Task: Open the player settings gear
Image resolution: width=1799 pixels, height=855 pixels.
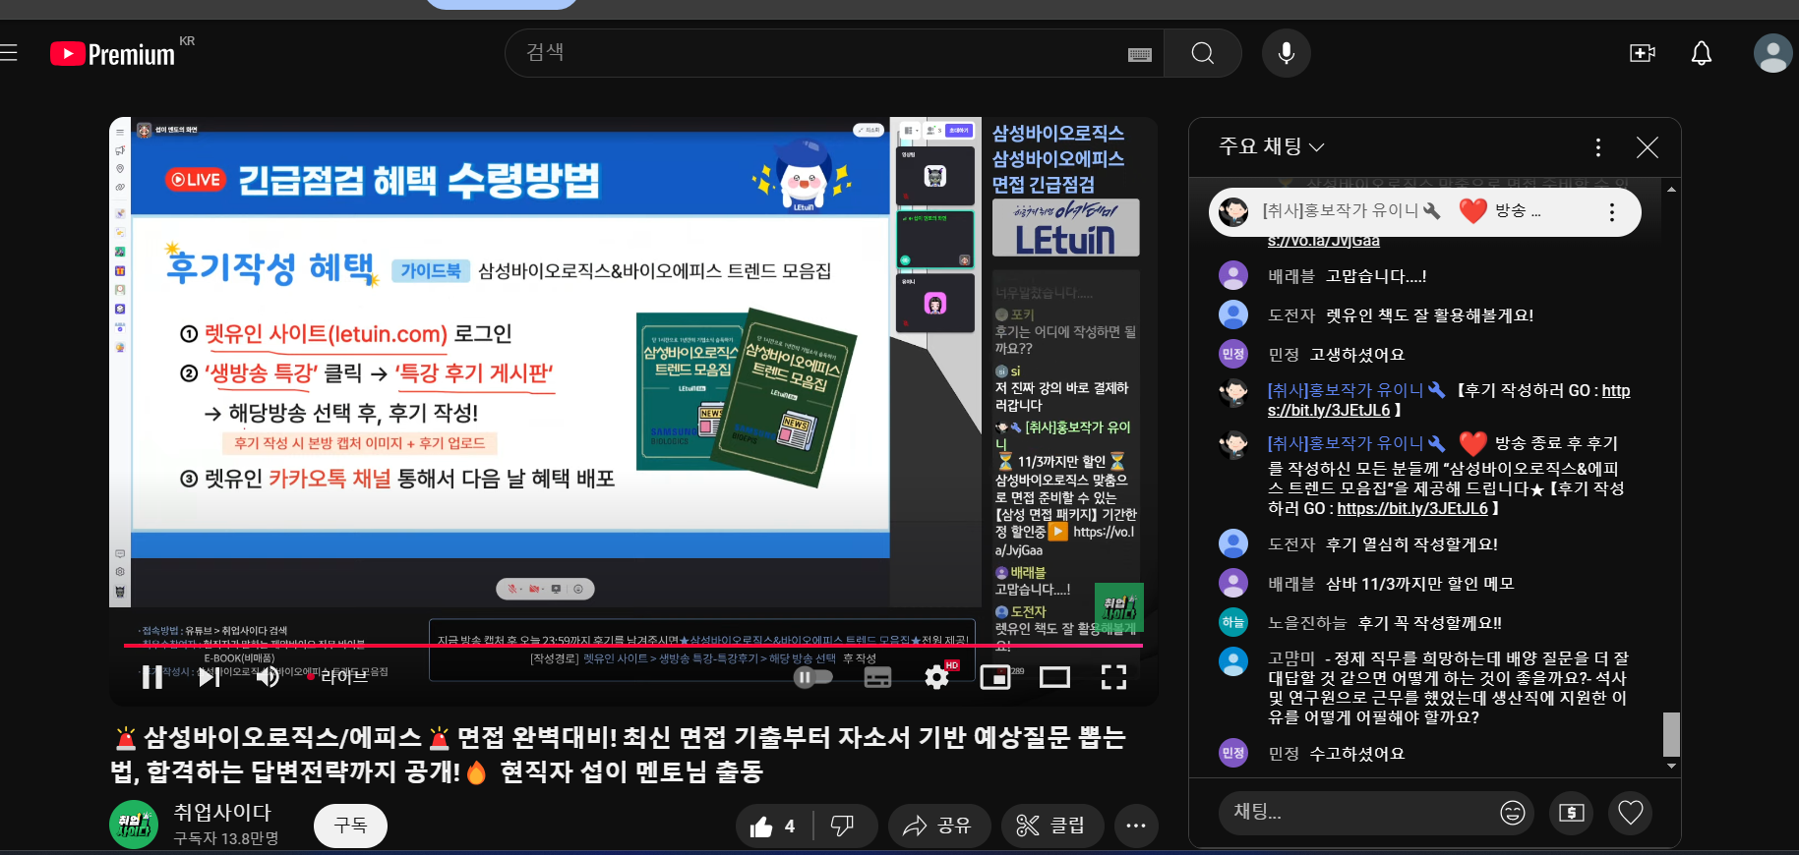Action: [936, 677]
